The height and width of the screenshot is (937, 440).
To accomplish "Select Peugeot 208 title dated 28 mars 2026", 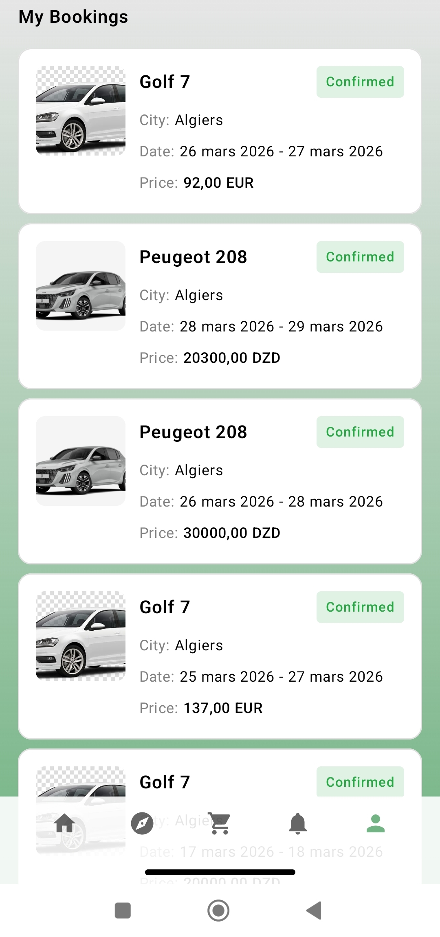I will 193,257.
